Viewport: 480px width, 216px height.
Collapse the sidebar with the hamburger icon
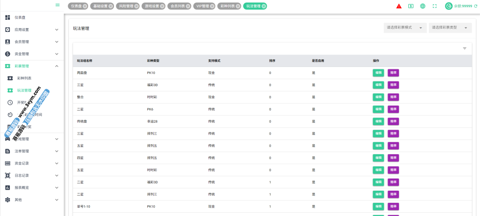click(58, 5)
